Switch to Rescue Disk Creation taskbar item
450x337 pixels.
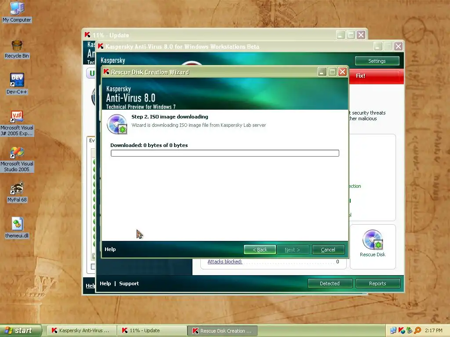222,331
